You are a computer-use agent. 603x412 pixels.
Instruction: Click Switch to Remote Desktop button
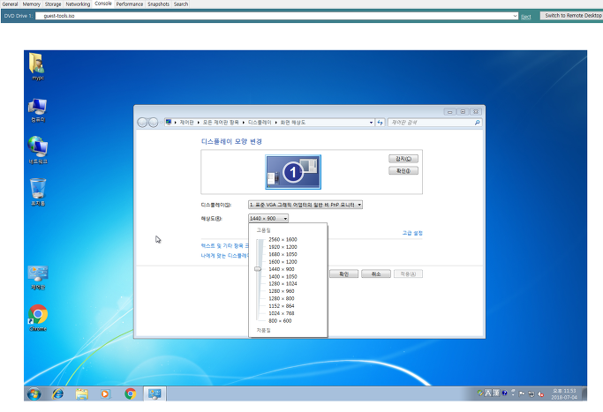click(573, 15)
